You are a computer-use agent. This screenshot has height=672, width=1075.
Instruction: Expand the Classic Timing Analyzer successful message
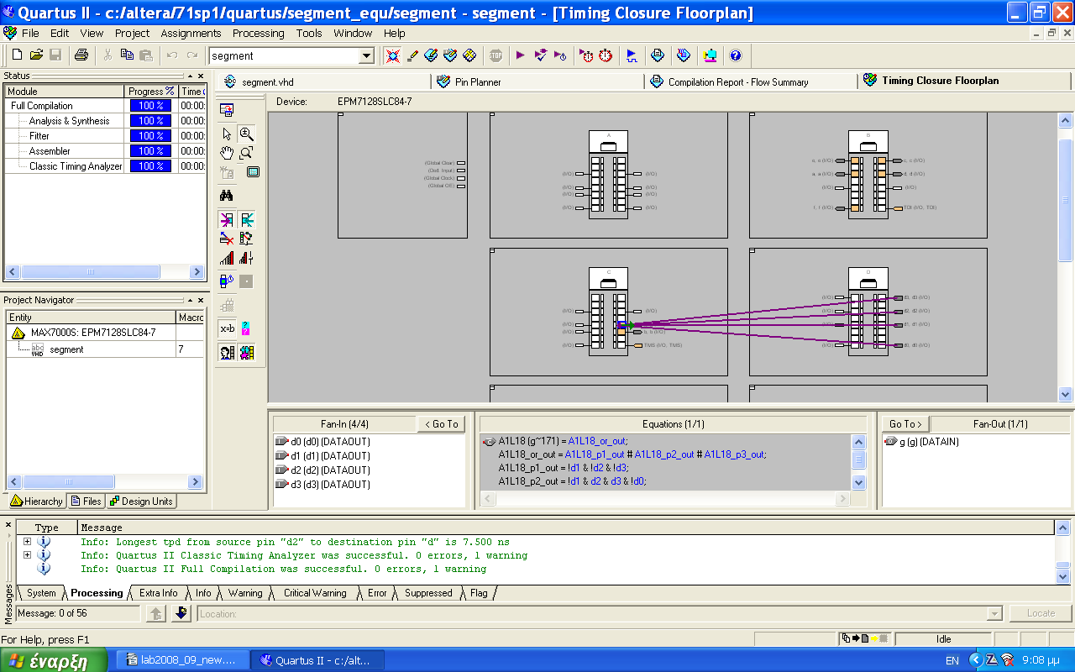pos(28,555)
